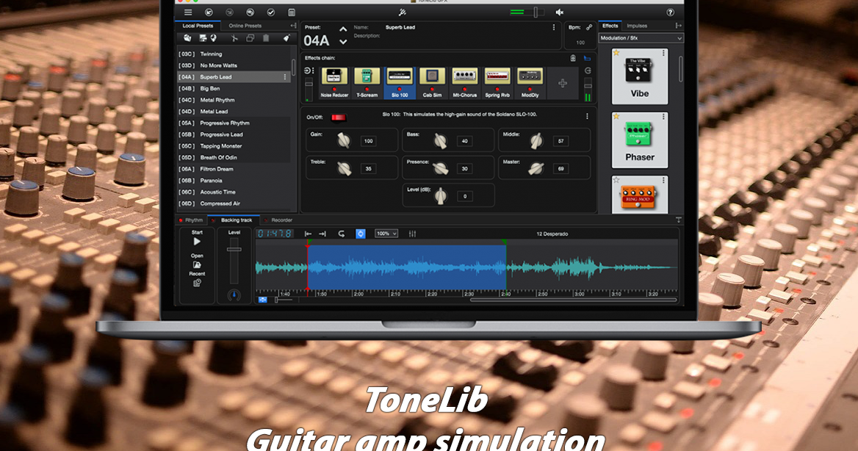Toggle the Noise Reducer red power LED
This screenshot has width=858, height=451.
pos(334,89)
